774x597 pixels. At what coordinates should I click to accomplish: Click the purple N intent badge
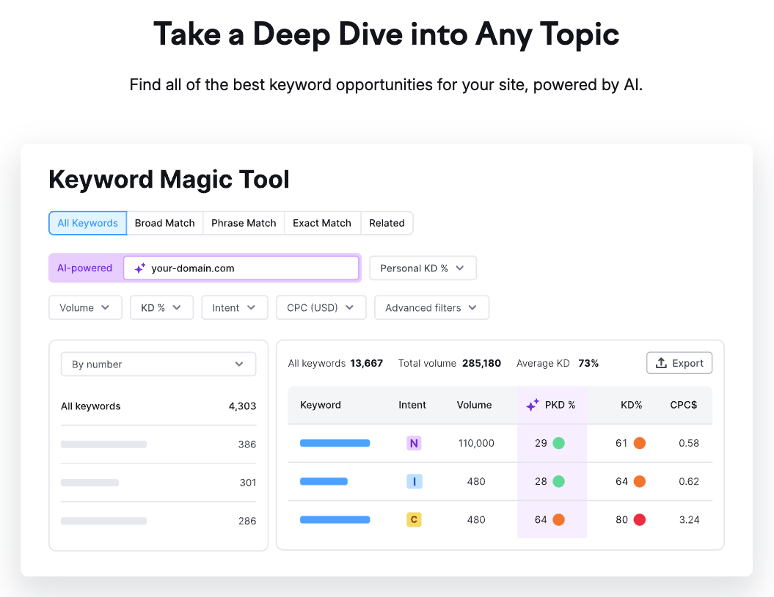(x=414, y=443)
